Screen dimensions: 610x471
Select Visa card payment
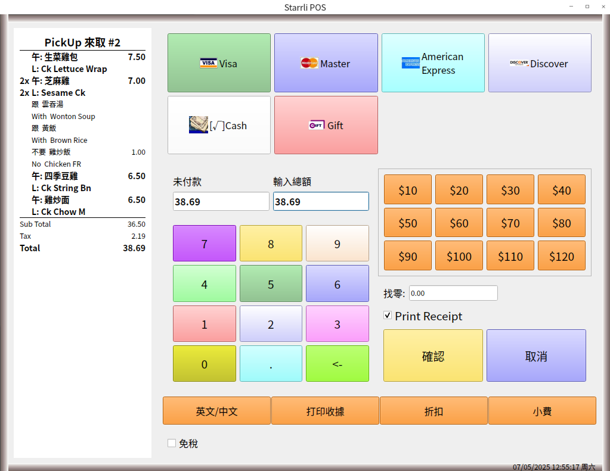(x=219, y=63)
